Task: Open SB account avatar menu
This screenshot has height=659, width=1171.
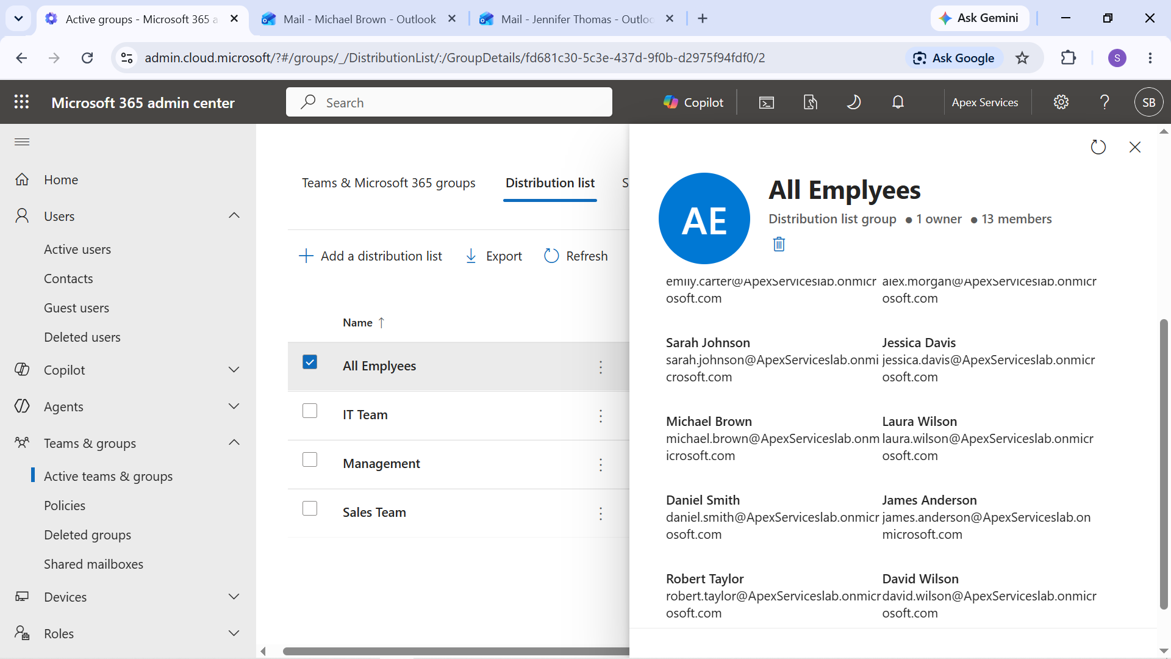Action: [x=1149, y=103]
